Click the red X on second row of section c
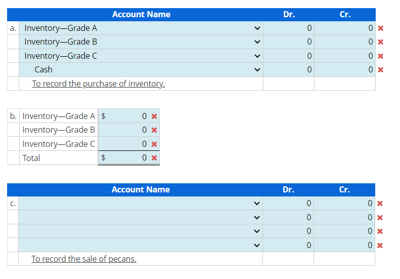 [380, 218]
